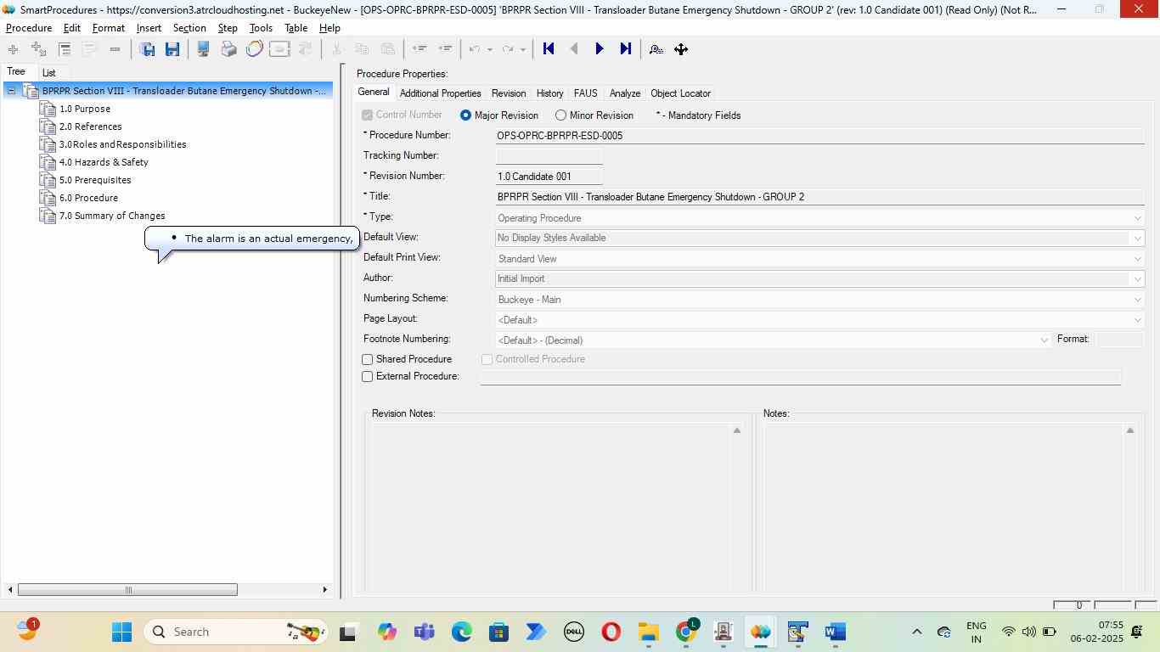This screenshot has width=1160, height=652.
Task: Open the Page Layout dropdown
Action: coord(1138,320)
